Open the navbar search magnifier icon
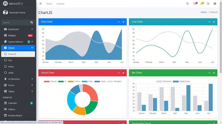 tap(187, 4)
